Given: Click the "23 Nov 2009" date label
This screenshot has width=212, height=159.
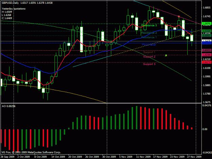Looking at the screenshot, I should click(x=177, y=157).
